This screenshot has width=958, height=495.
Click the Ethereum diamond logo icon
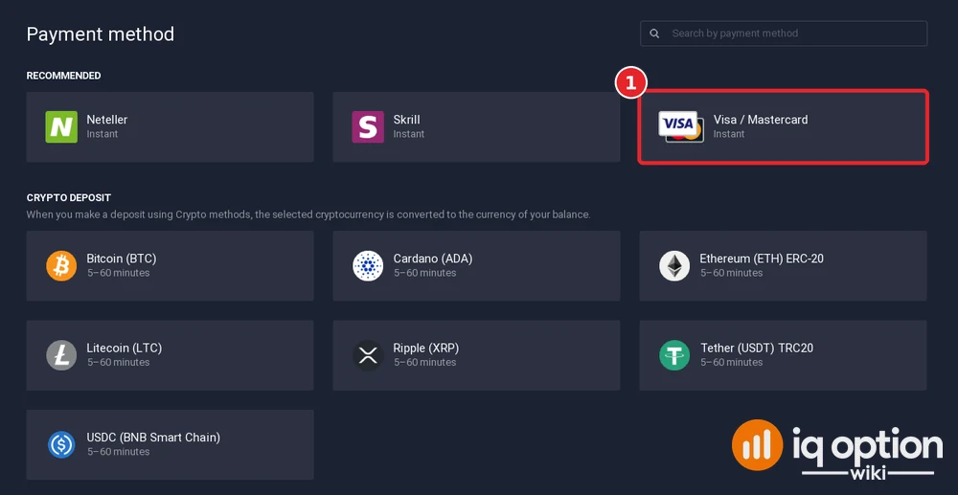pos(674,266)
